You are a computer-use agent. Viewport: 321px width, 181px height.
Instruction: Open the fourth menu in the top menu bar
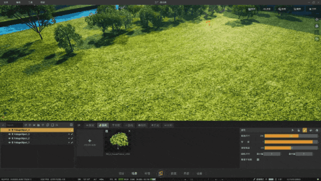(42, 2)
